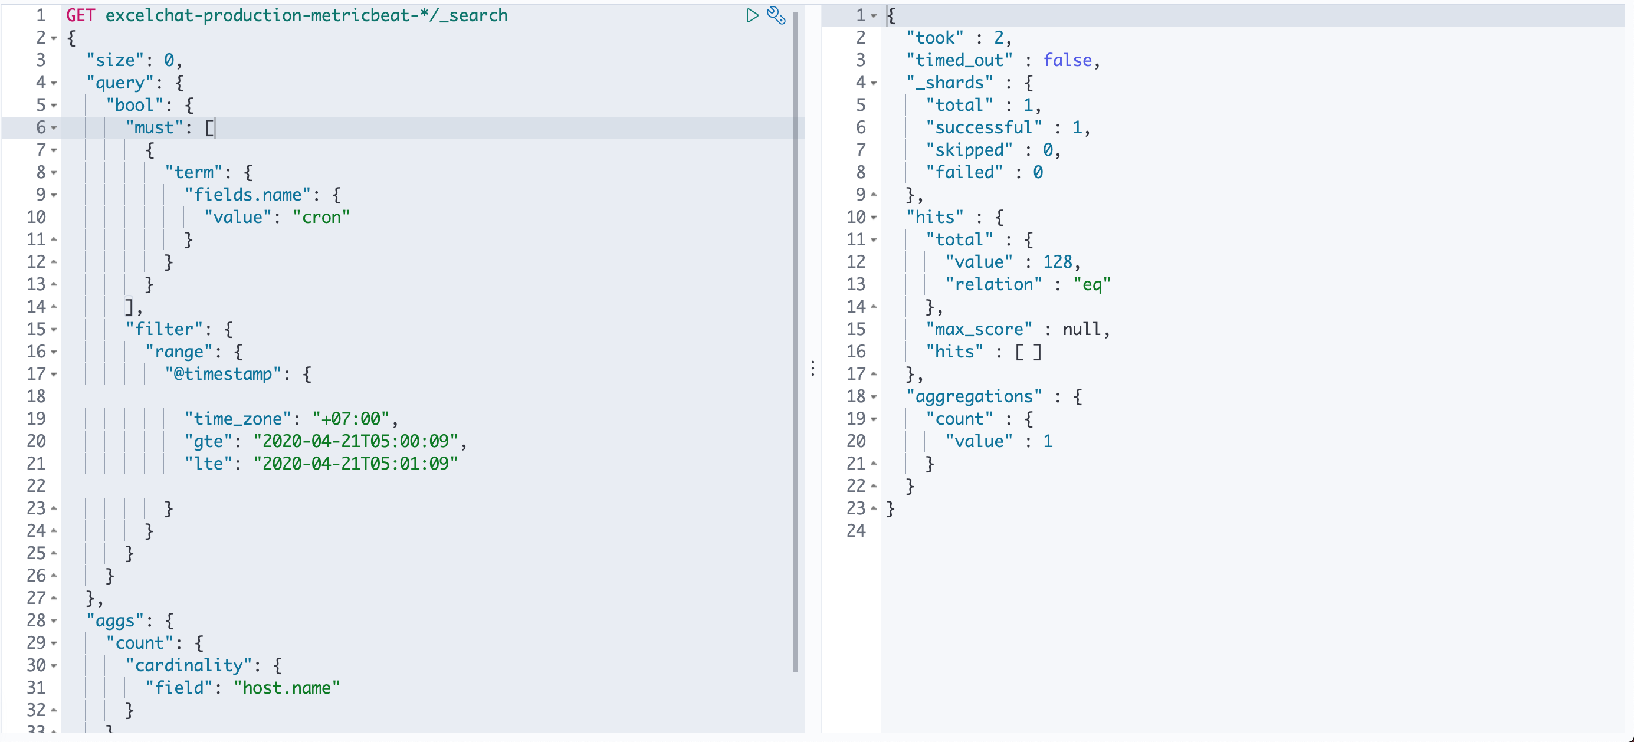Screen dimensions: 1634x742
Task: Collapse the "range" block on line 16
Action: point(54,352)
